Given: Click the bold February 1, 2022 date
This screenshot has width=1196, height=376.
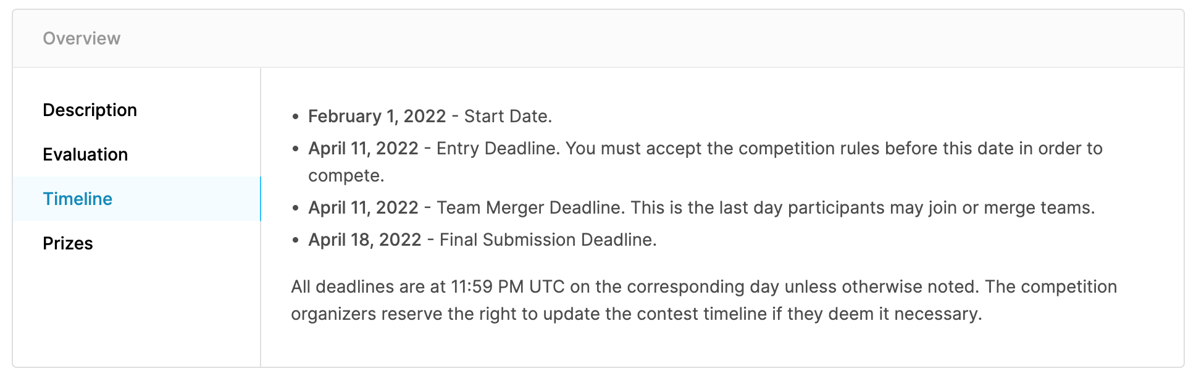Looking at the screenshot, I should (377, 117).
